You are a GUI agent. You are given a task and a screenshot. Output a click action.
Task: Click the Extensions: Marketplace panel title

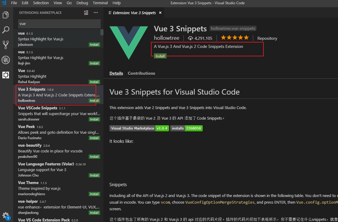point(40,13)
